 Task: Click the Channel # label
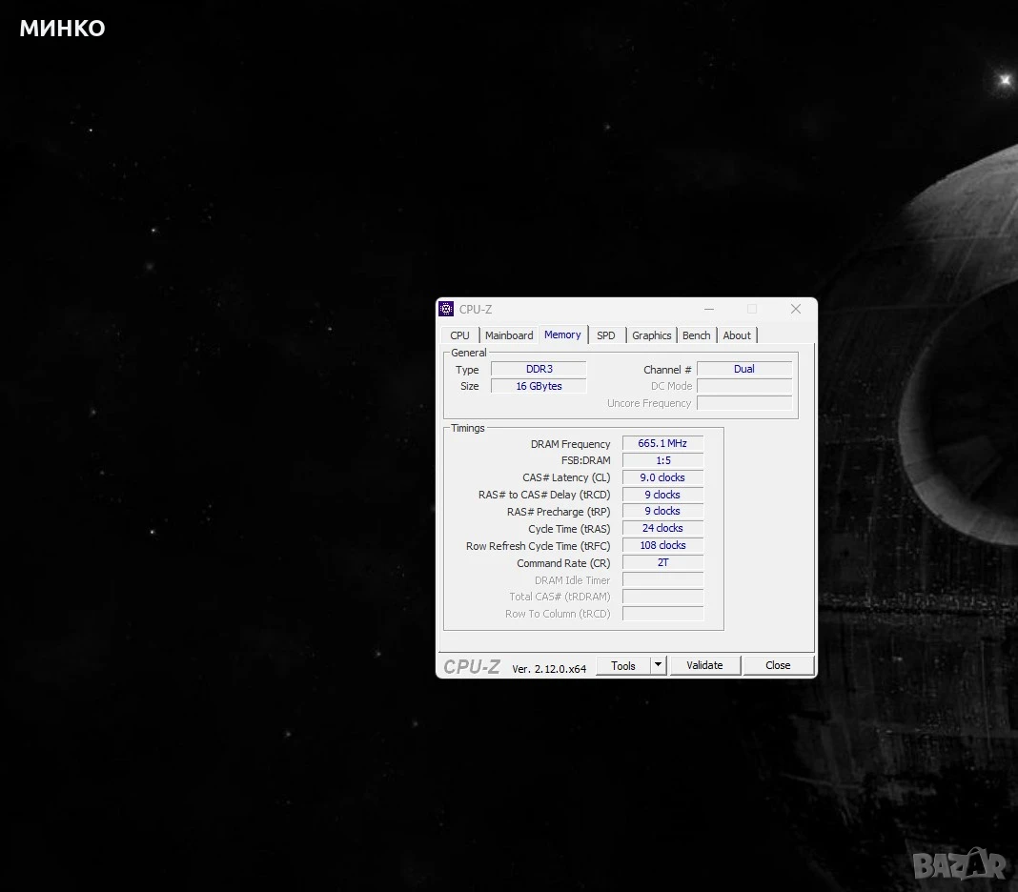pyautogui.click(x=667, y=370)
